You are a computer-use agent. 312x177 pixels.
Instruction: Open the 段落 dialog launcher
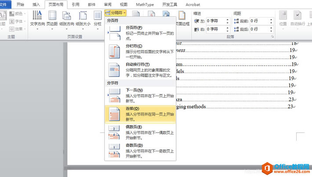tap(272, 37)
